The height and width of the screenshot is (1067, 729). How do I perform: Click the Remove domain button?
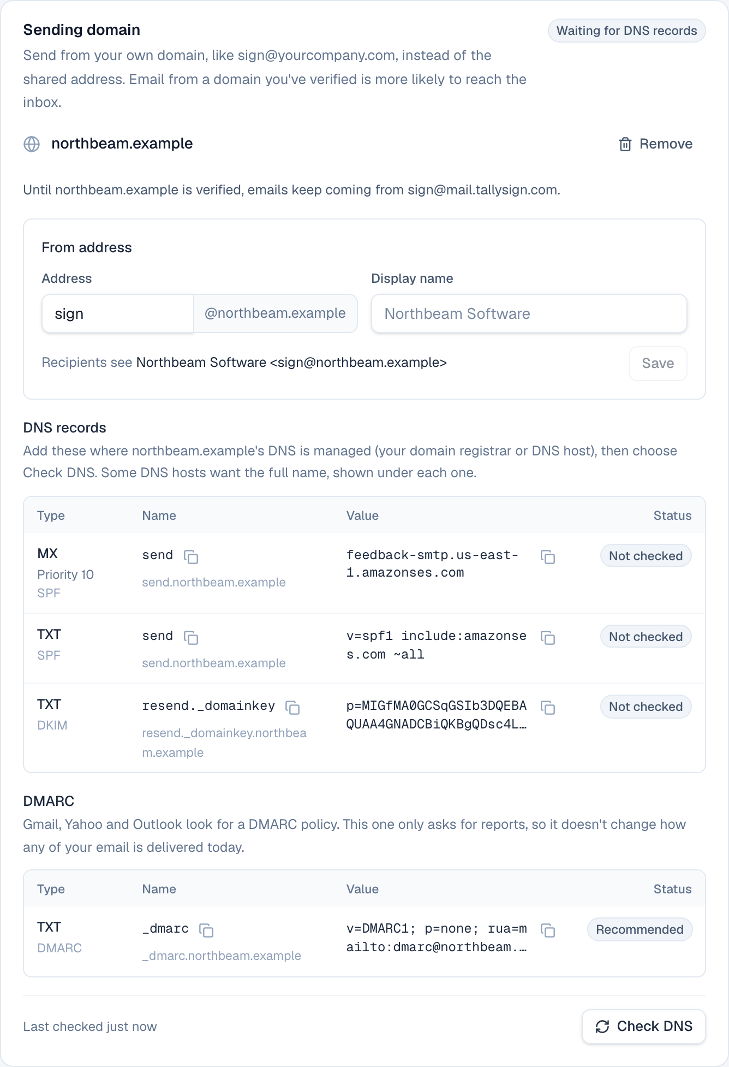pyautogui.click(x=655, y=144)
